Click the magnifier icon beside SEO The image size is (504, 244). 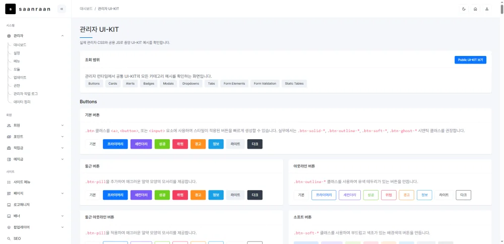click(x=9, y=238)
